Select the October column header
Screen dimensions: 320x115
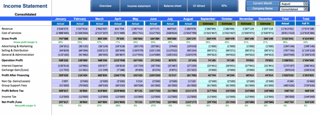point(227,19)
